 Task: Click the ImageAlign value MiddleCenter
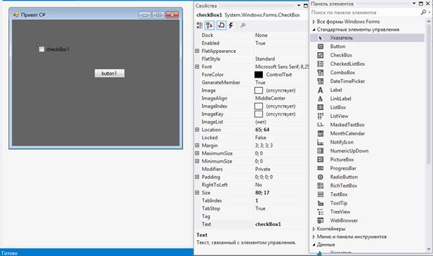[x=270, y=98]
